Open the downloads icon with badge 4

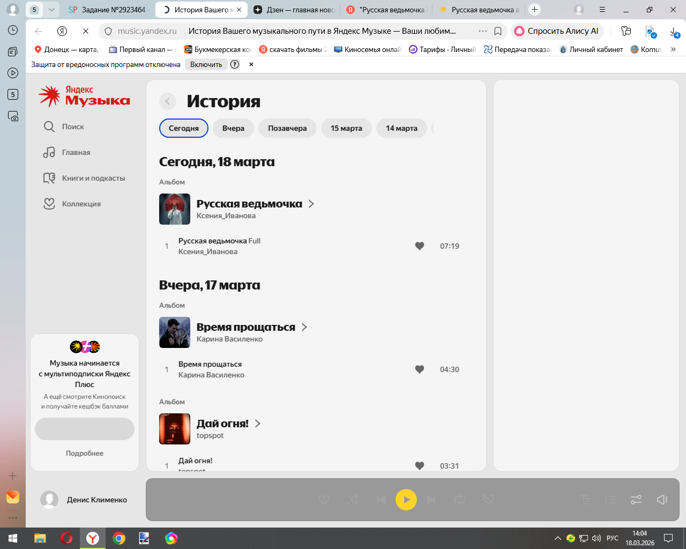(674, 32)
